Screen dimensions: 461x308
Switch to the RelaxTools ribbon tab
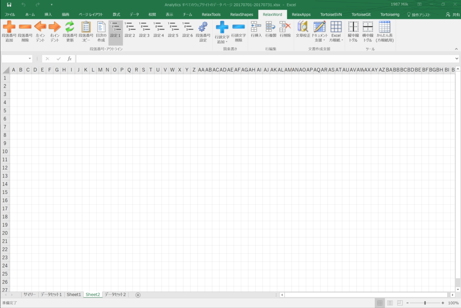click(211, 14)
